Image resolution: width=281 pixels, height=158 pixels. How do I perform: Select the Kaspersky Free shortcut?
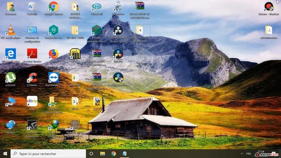point(54,32)
